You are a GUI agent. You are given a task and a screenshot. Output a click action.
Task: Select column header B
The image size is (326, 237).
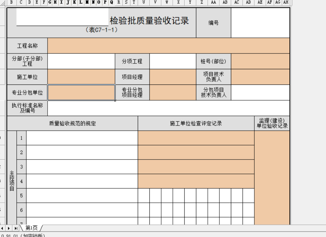point(12,2)
